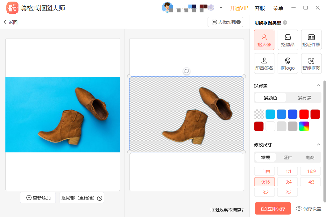Viewport: 326px width, 217px height.
Task: Click the user avatar in the title bar
Action: pyautogui.click(x=167, y=8)
